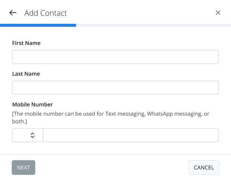Click the Add Contact dialog title
Viewport: 231px width, 179px height.
(45, 13)
